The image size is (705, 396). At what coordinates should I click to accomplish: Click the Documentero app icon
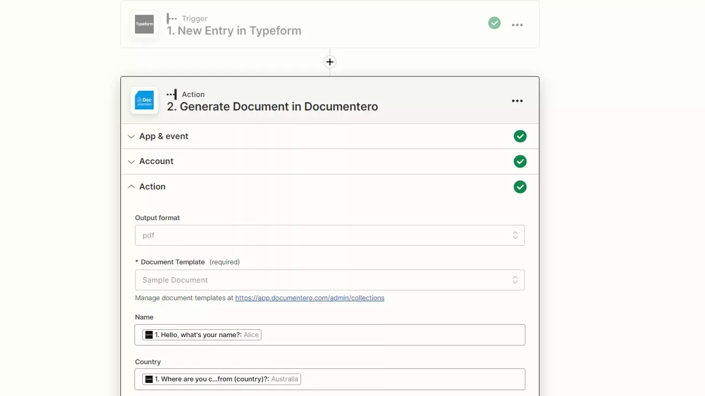point(144,100)
